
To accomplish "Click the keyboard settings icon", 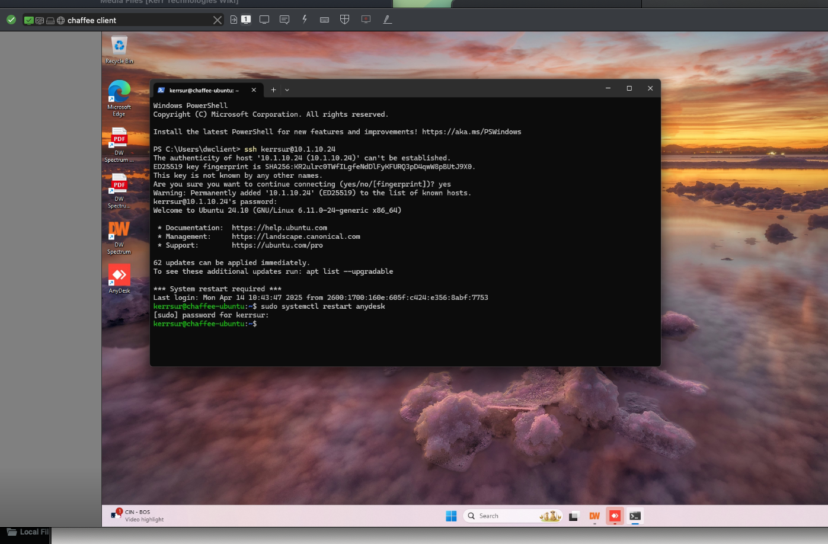I will tap(324, 20).
